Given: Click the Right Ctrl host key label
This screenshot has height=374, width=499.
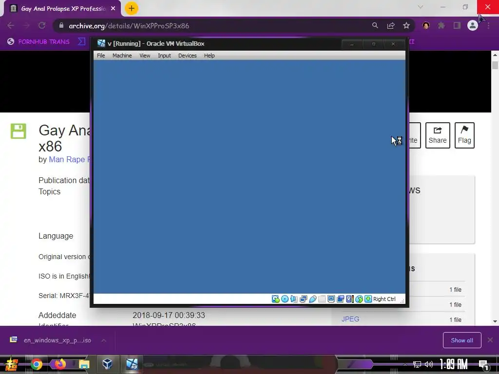Looking at the screenshot, I should coord(384,299).
